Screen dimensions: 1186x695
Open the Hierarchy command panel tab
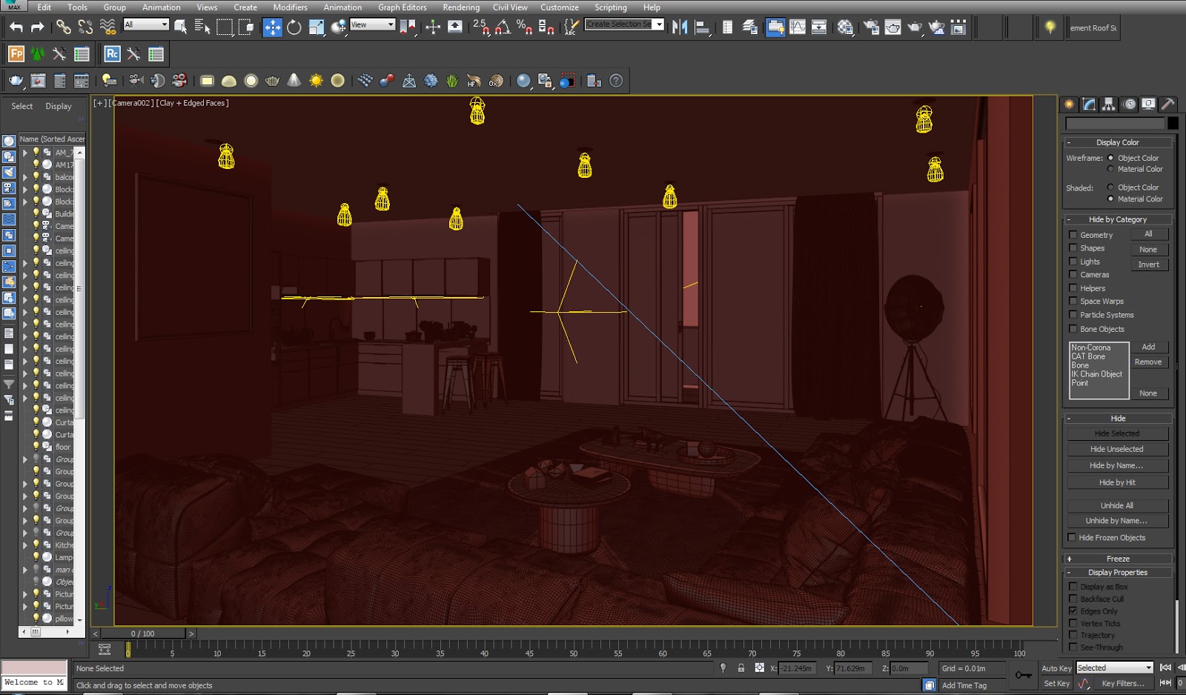[1108, 104]
